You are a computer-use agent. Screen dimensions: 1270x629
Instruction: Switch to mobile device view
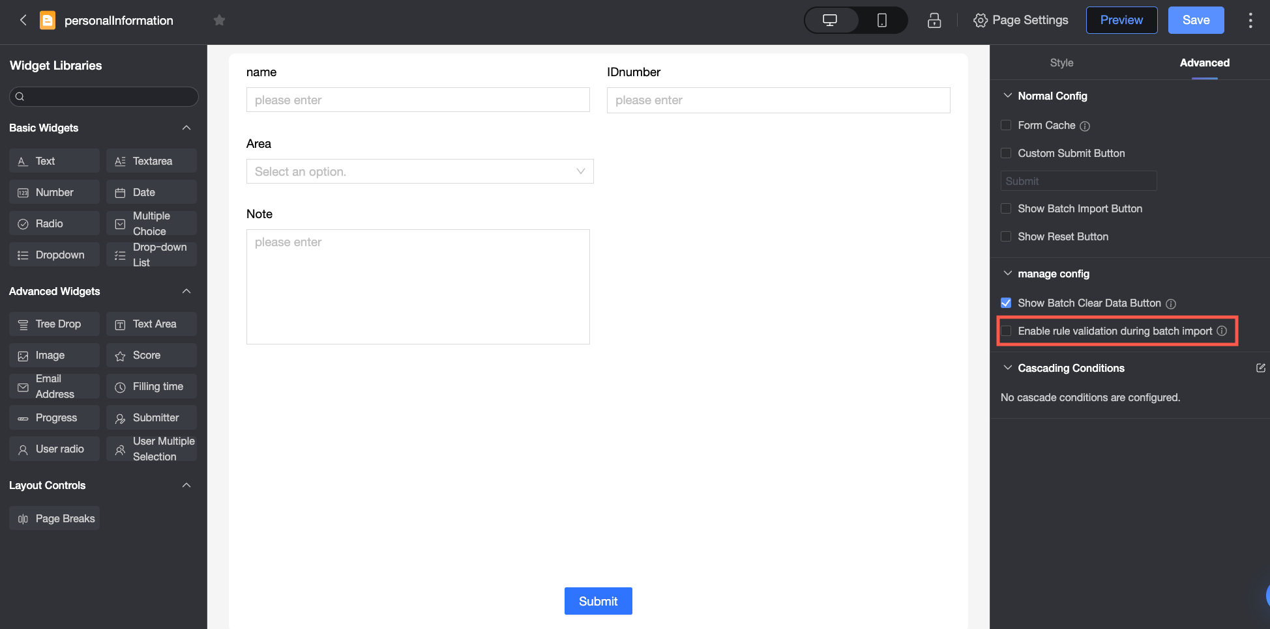tap(881, 20)
